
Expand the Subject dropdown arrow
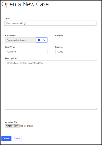click(96, 51)
